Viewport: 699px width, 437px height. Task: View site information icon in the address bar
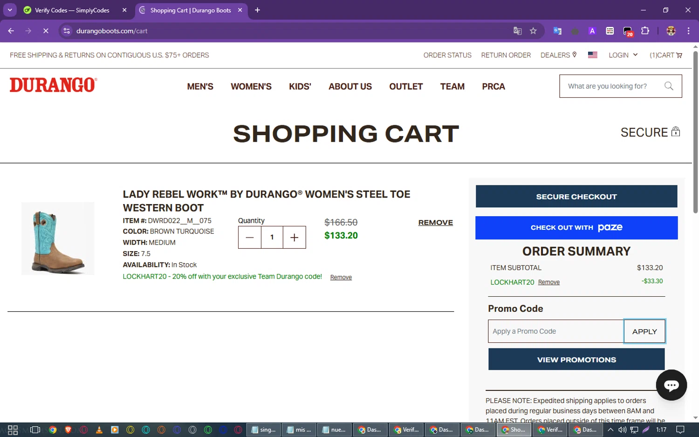(x=67, y=31)
